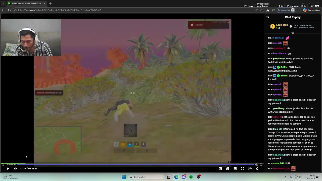Click username MOhamedX_08 in chat
The image size is (322, 181).
pos(281,169)
